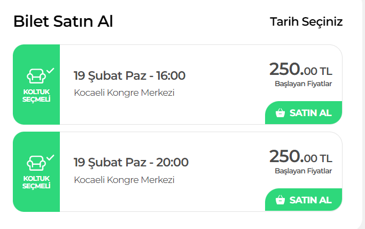Click the Bilet Satın Al heading

coord(63,21)
